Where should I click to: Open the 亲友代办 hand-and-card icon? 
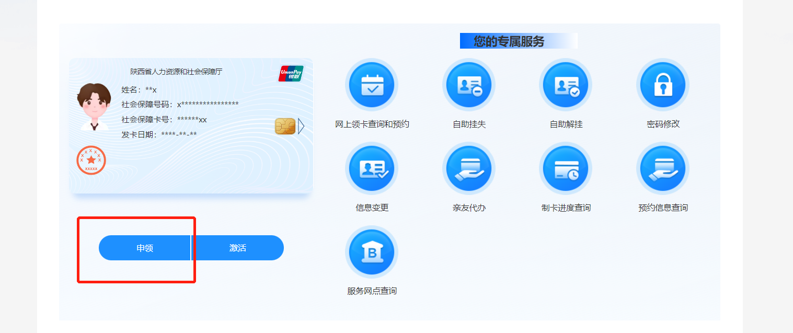click(x=469, y=168)
